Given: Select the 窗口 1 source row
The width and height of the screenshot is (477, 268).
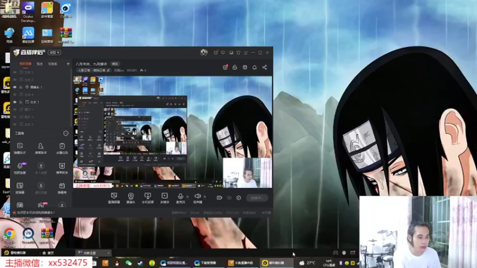Looking at the screenshot, I should [x=41, y=110].
